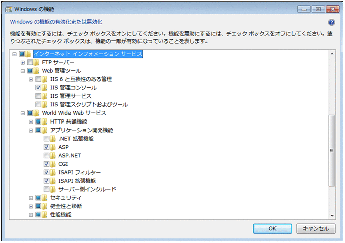Click the セキュリティ folder icon
This screenshot has width=345, height=243.
pyautogui.click(x=46, y=198)
